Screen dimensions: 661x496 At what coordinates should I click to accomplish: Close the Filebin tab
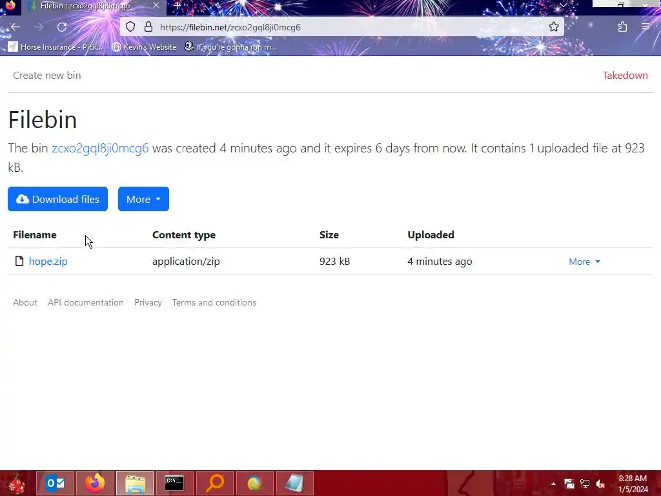[x=156, y=5]
